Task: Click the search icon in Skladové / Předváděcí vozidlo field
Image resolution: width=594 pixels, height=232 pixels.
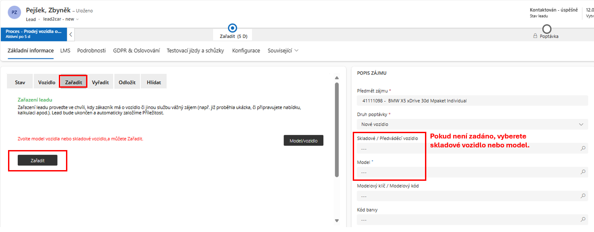Action: 583,148
